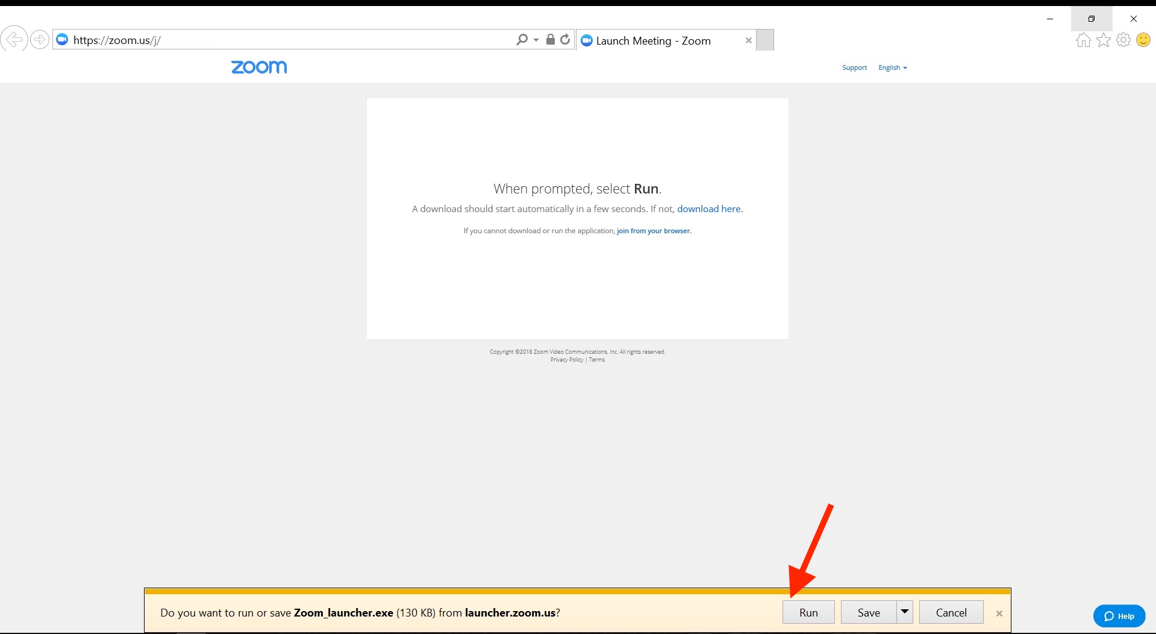The width and height of the screenshot is (1156, 634).
Task: Save the Zoom_launcher.exe file
Action: tap(869, 612)
